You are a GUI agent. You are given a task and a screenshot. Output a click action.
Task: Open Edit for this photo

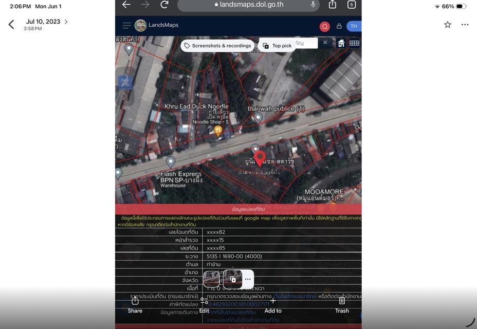(x=204, y=305)
